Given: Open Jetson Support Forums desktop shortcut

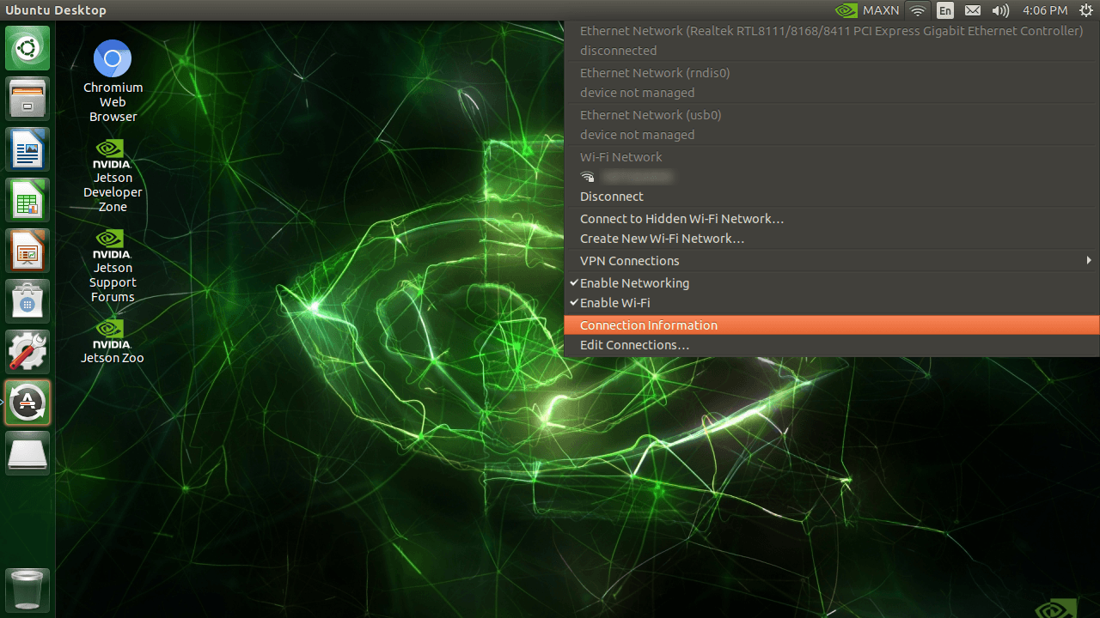Looking at the screenshot, I should [x=113, y=266].
